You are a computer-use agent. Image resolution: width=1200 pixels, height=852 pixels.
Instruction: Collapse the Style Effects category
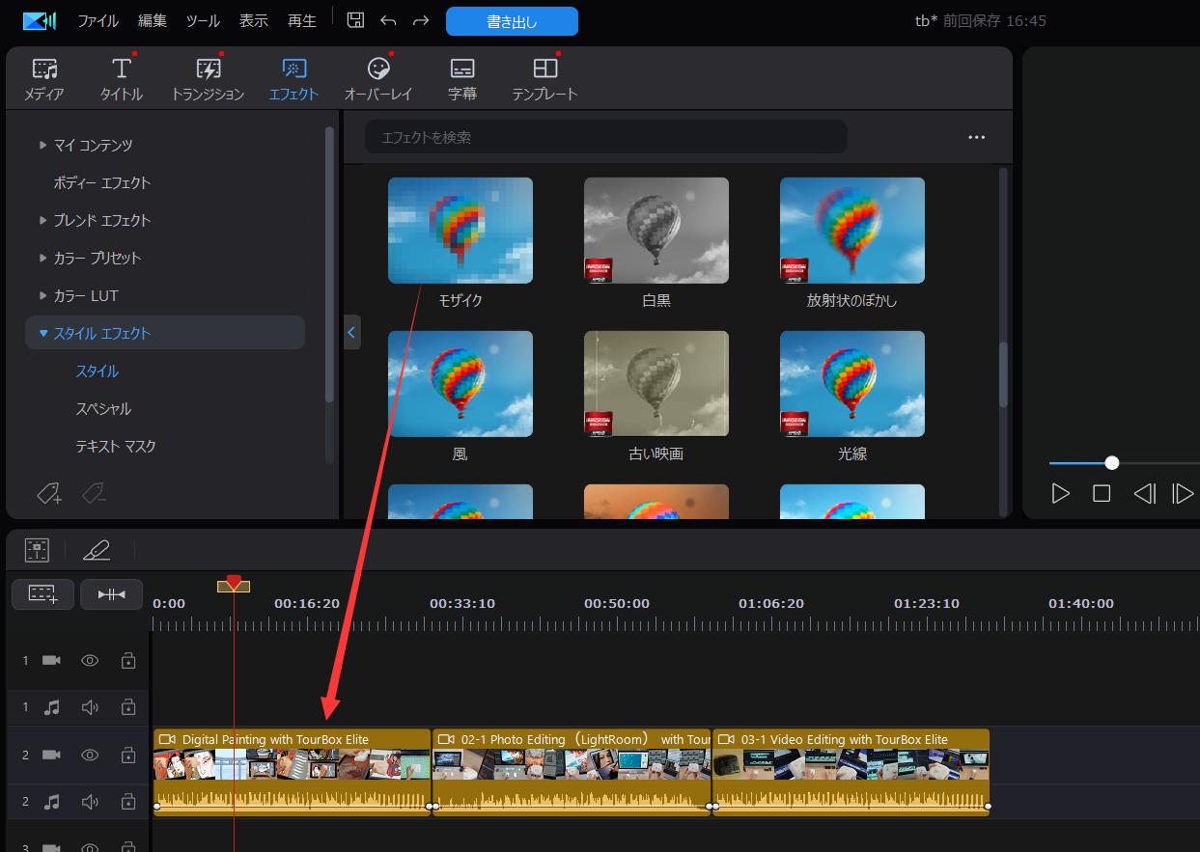(43, 333)
